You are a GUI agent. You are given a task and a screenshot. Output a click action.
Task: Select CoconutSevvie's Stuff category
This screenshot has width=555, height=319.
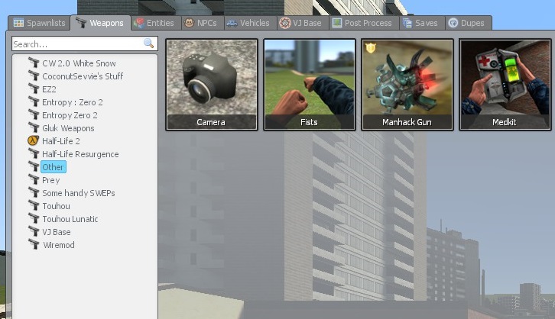point(83,76)
